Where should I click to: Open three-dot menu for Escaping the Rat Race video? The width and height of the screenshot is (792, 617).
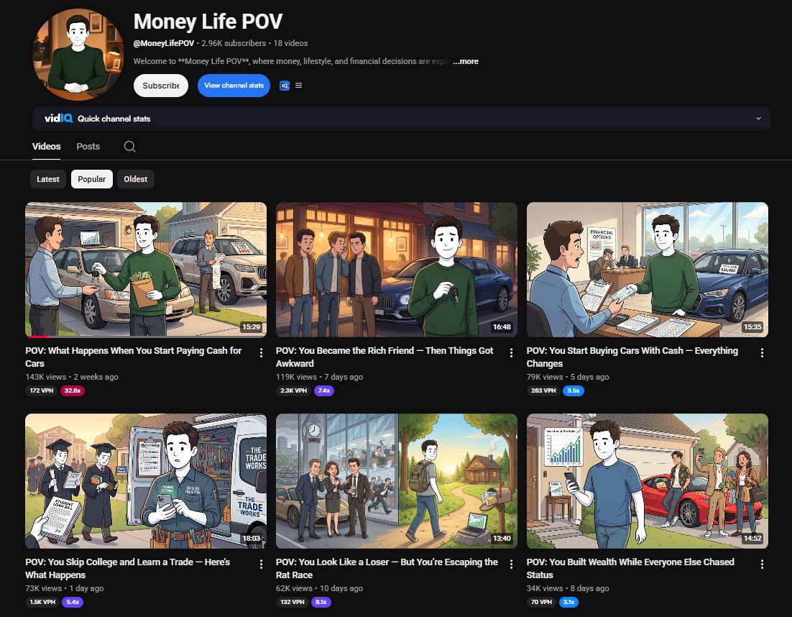(x=511, y=564)
